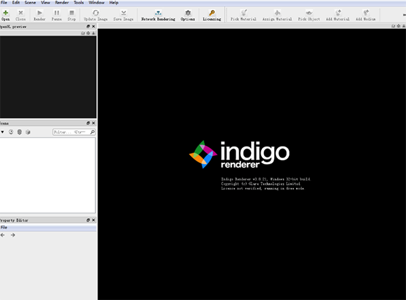The image size is (406, 300).
Task: Open the Tools menu
Action: click(x=78, y=3)
